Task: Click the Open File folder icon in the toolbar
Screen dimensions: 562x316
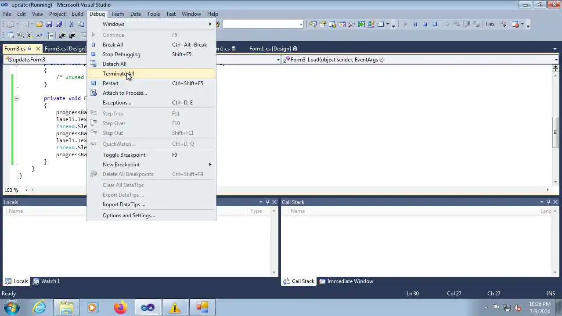Action: [40, 25]
